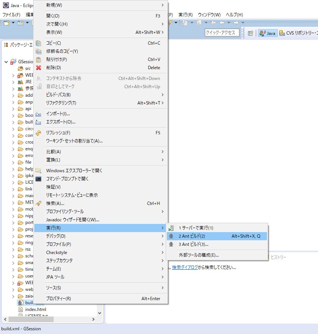This screenshot has width=318, height=334.
Task: Click the クイック・アクセス search field
Action: [222, 33]
